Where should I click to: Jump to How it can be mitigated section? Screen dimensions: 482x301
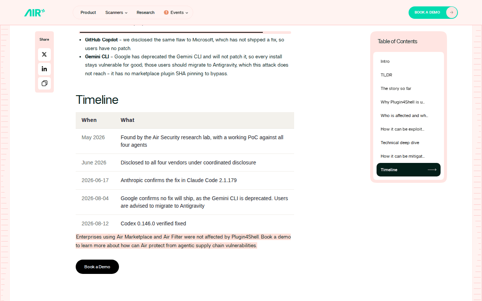click(x=409, y=156)
